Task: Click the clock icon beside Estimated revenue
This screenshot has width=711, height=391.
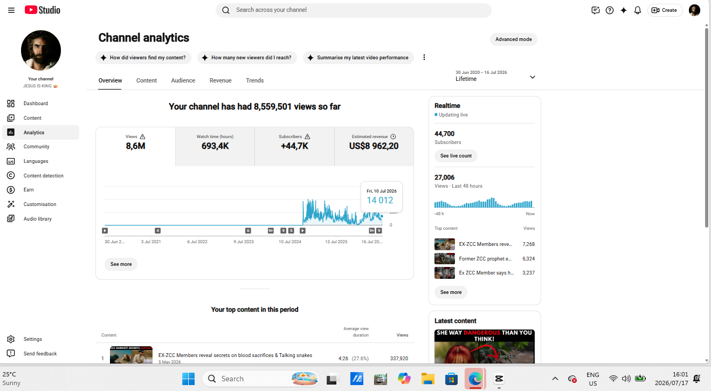Action: tap(393, 137)
